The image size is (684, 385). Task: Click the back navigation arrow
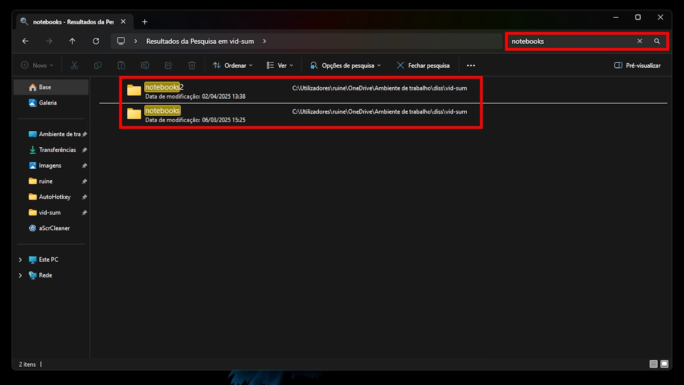(x=25, y=41)
